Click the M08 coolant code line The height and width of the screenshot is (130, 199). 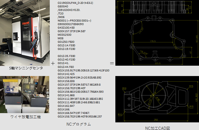pos(61,38)
